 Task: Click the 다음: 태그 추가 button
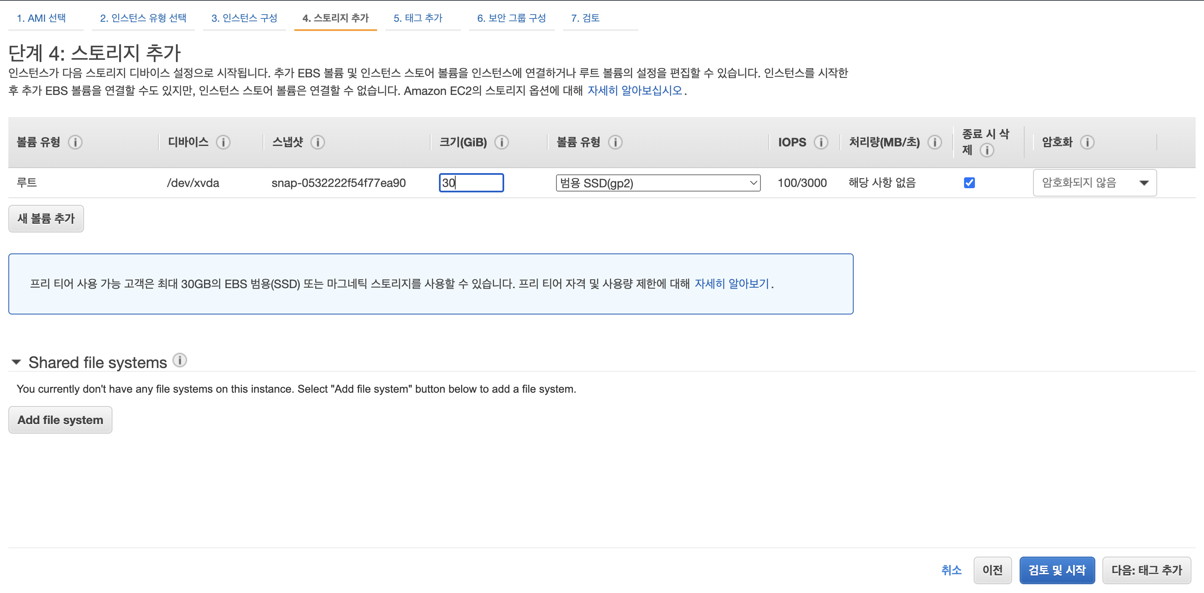pyautogui.click(x=1146, y=570)
